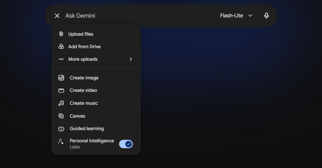Click the Personal Intelligence person-sparkle icon
322x168 pixels.
(x=61, y=142)
